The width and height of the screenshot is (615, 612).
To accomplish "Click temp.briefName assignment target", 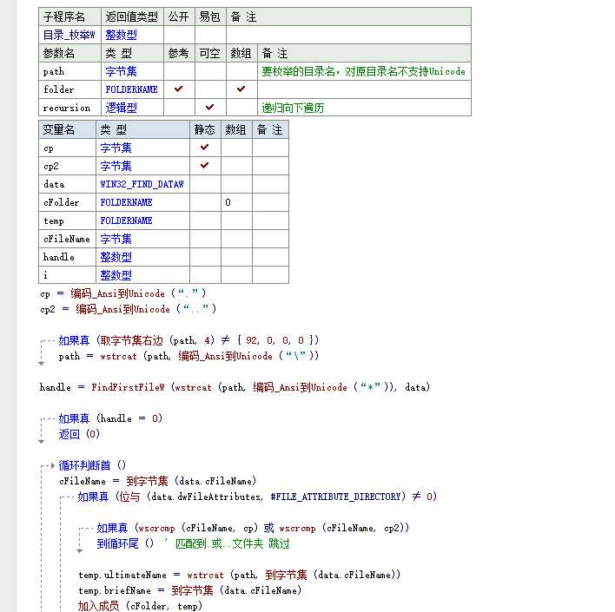I will point(115,590).
